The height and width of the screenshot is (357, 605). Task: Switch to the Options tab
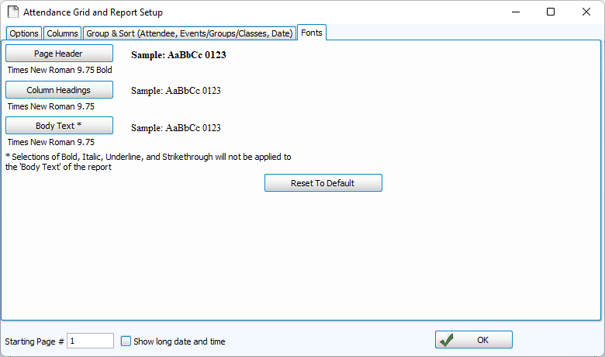[24, 33]
